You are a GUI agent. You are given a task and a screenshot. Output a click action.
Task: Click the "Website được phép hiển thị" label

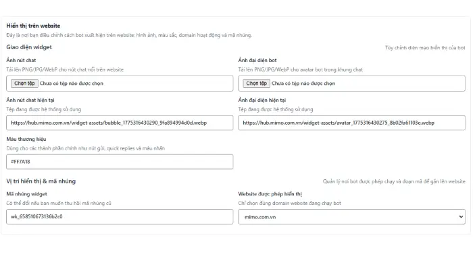270,193
